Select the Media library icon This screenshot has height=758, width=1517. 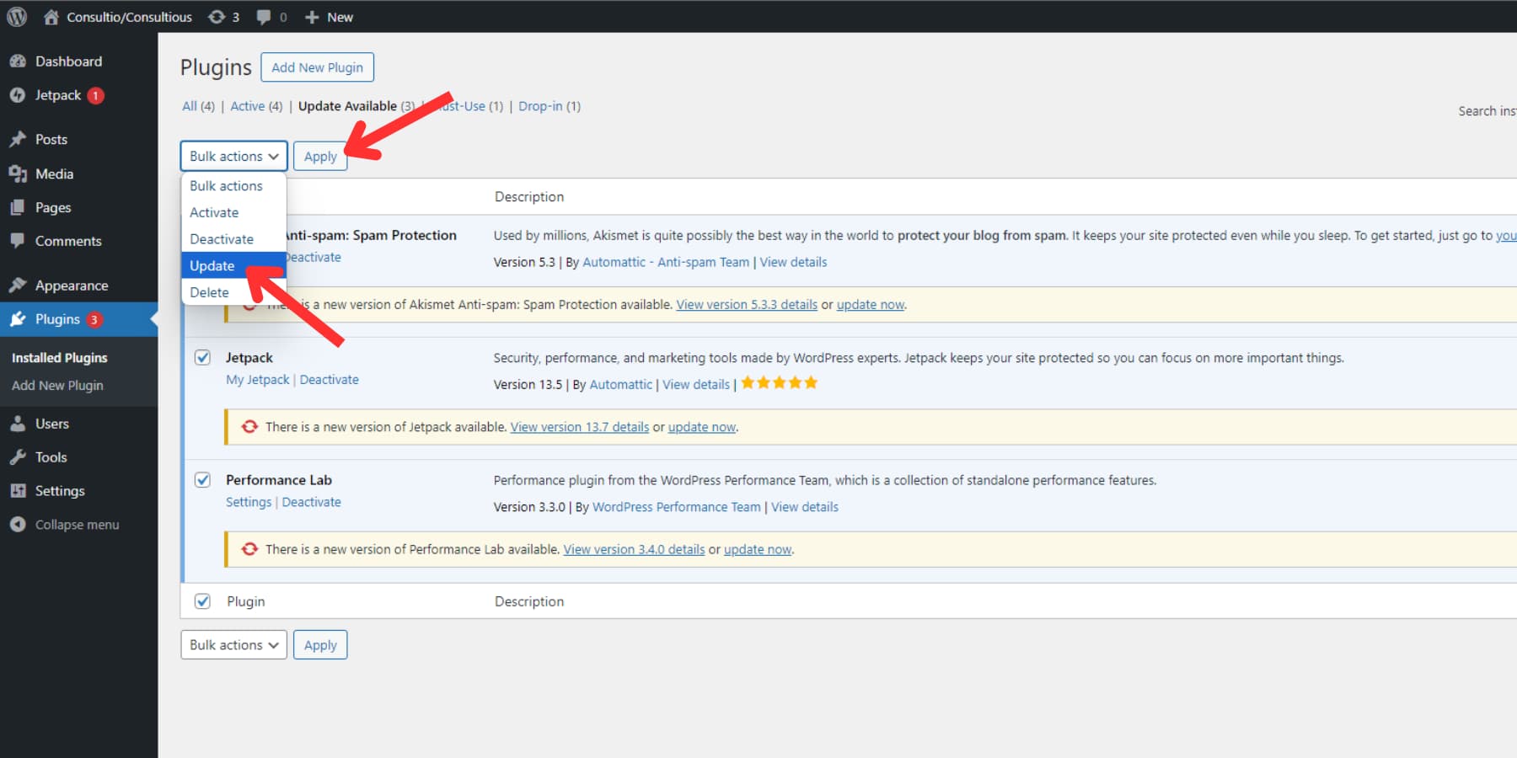pyautogui.click(x=19, y=173)
